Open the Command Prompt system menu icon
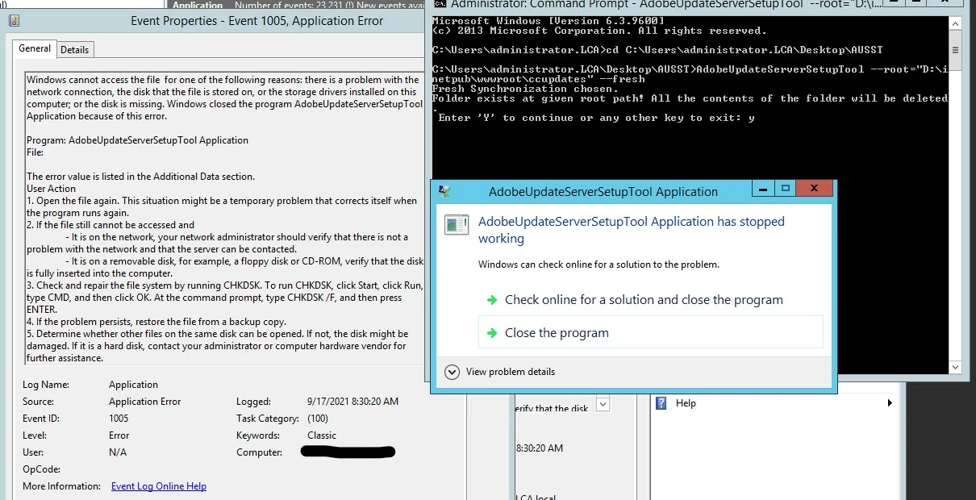Screen dimensions: 976x500 click(x=440, y=4)
